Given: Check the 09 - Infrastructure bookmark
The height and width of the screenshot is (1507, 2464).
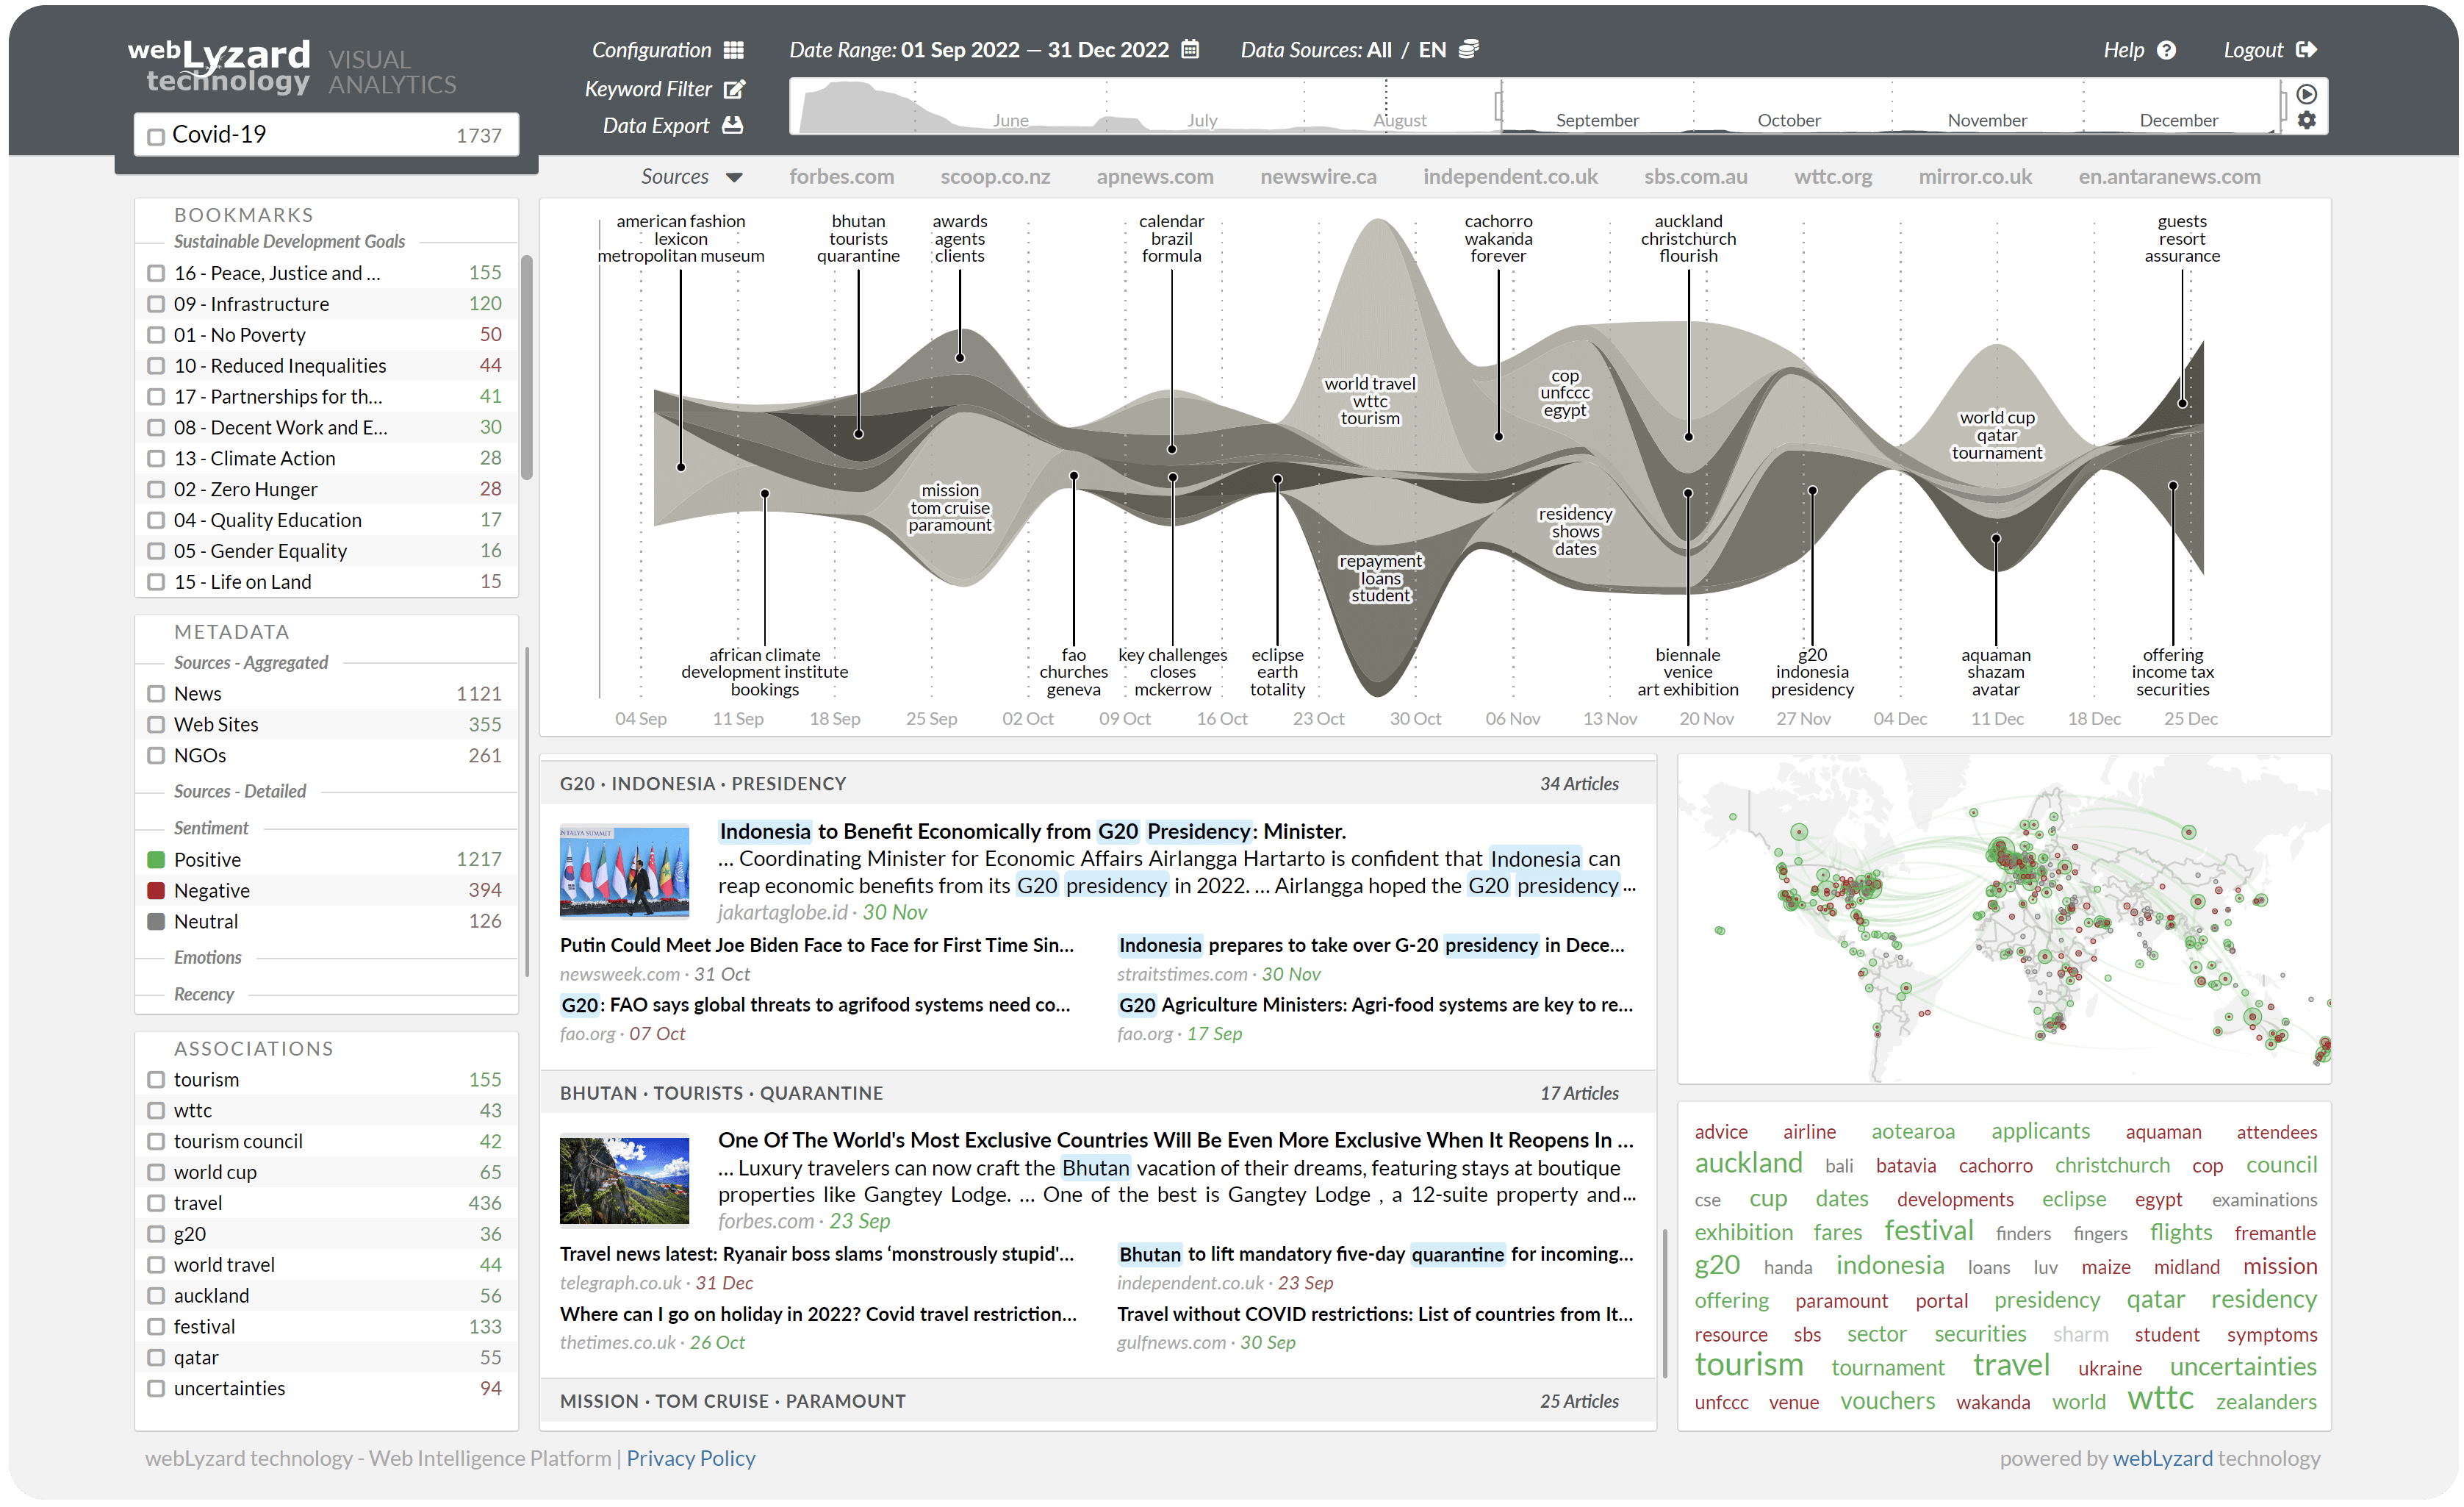Looking at the screenshot, I should 156,304.
